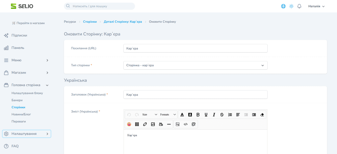Click the Посилання (URL) input field
The width and height of the screenshot is (337, 154).
(195, 48)
